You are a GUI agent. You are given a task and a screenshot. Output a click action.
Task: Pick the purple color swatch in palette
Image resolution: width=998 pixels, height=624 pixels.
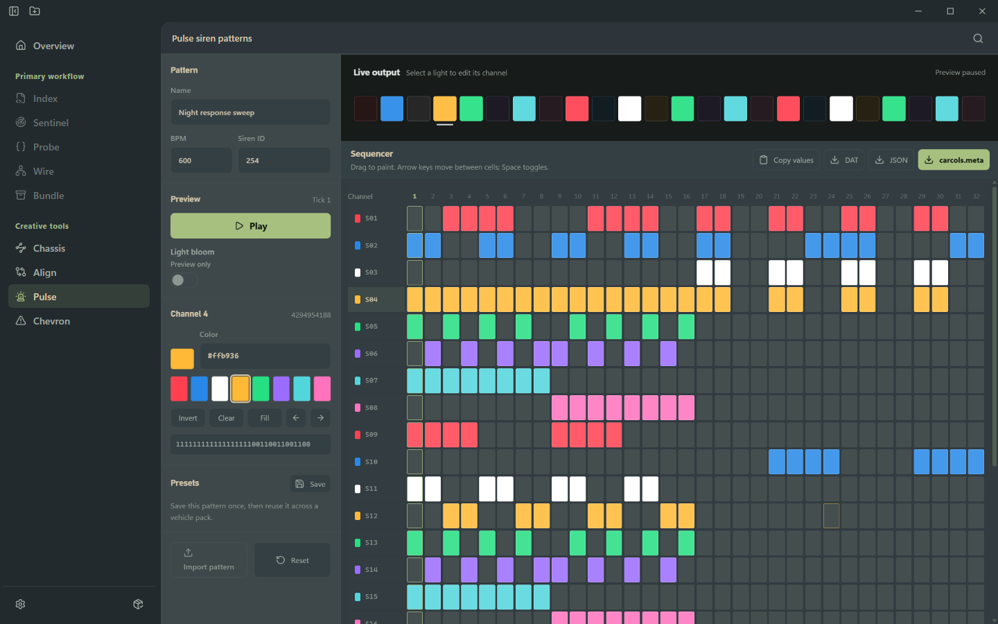tap(281, 389)
